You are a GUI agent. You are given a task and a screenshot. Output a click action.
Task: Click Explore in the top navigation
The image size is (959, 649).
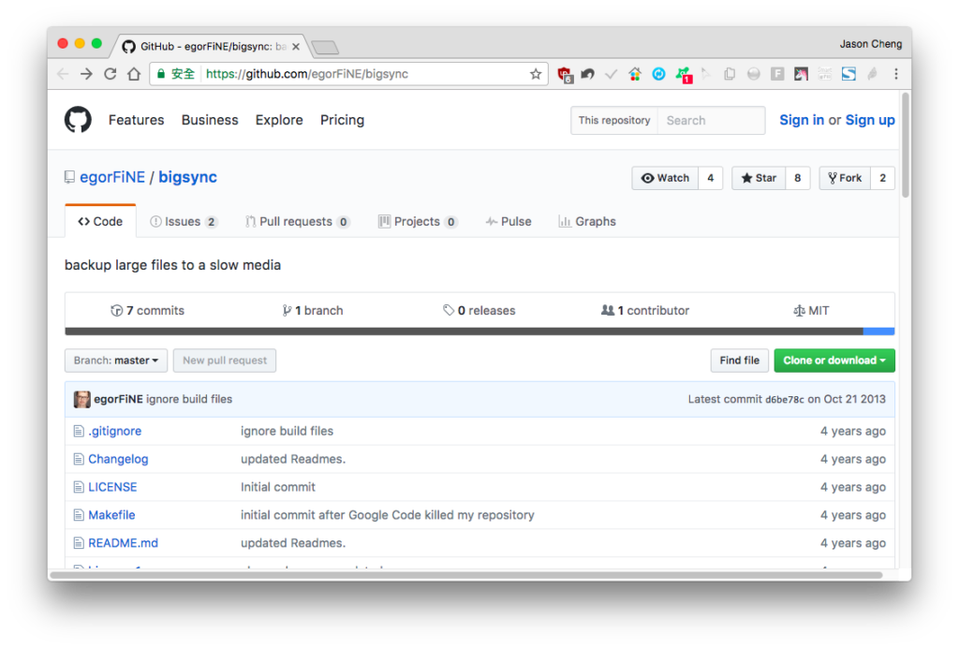pyautogui.click(x=279, y=120)
